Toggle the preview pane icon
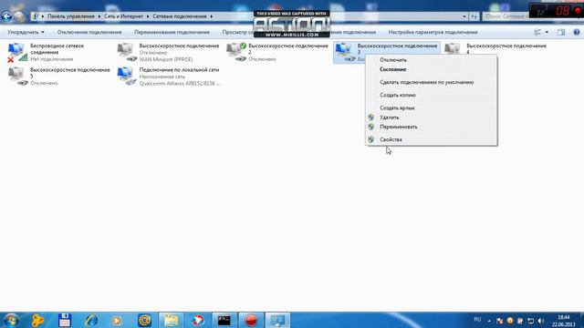 tap(561, 33)
